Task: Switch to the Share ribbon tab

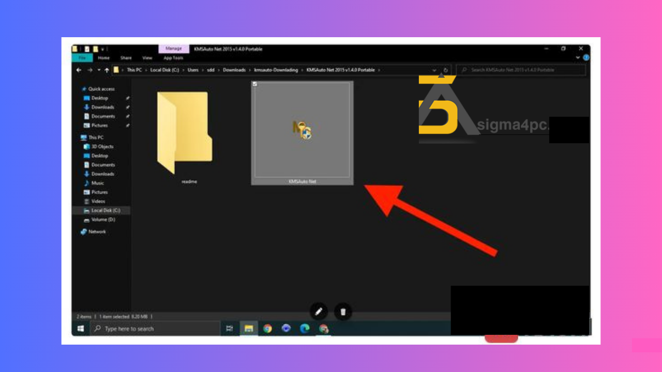Action: pos(126,58)
